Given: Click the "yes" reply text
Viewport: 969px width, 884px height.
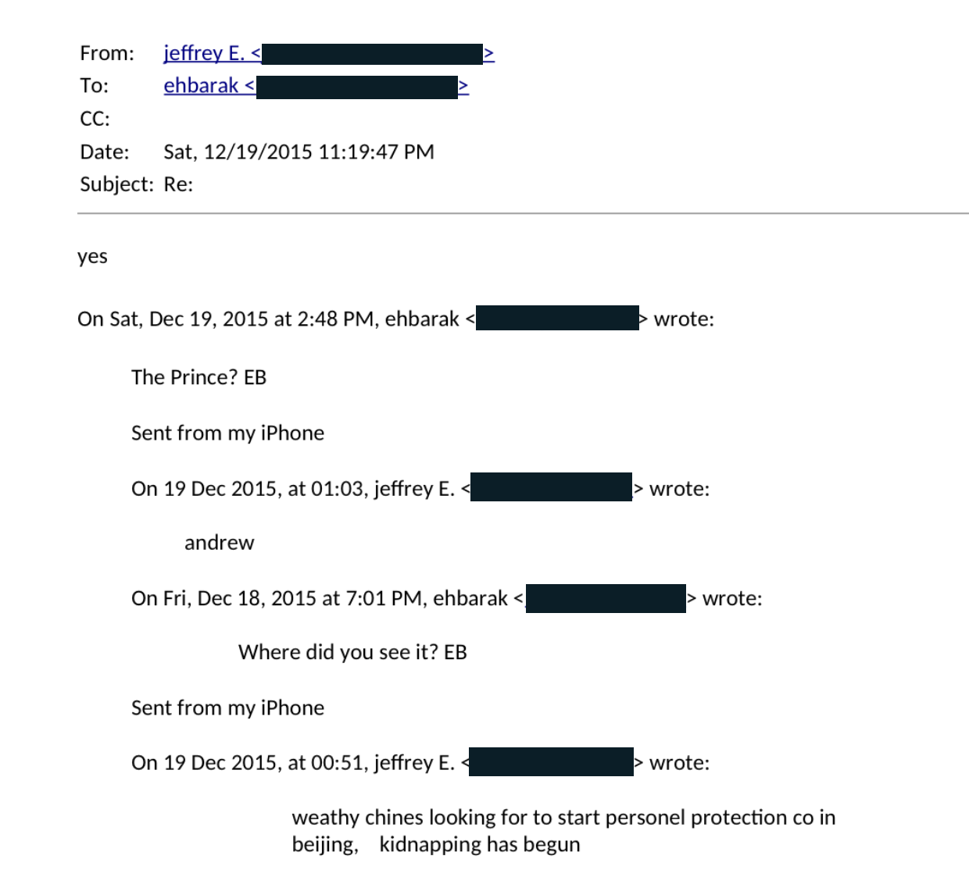Looking at the screenshot, I should 92,256.
